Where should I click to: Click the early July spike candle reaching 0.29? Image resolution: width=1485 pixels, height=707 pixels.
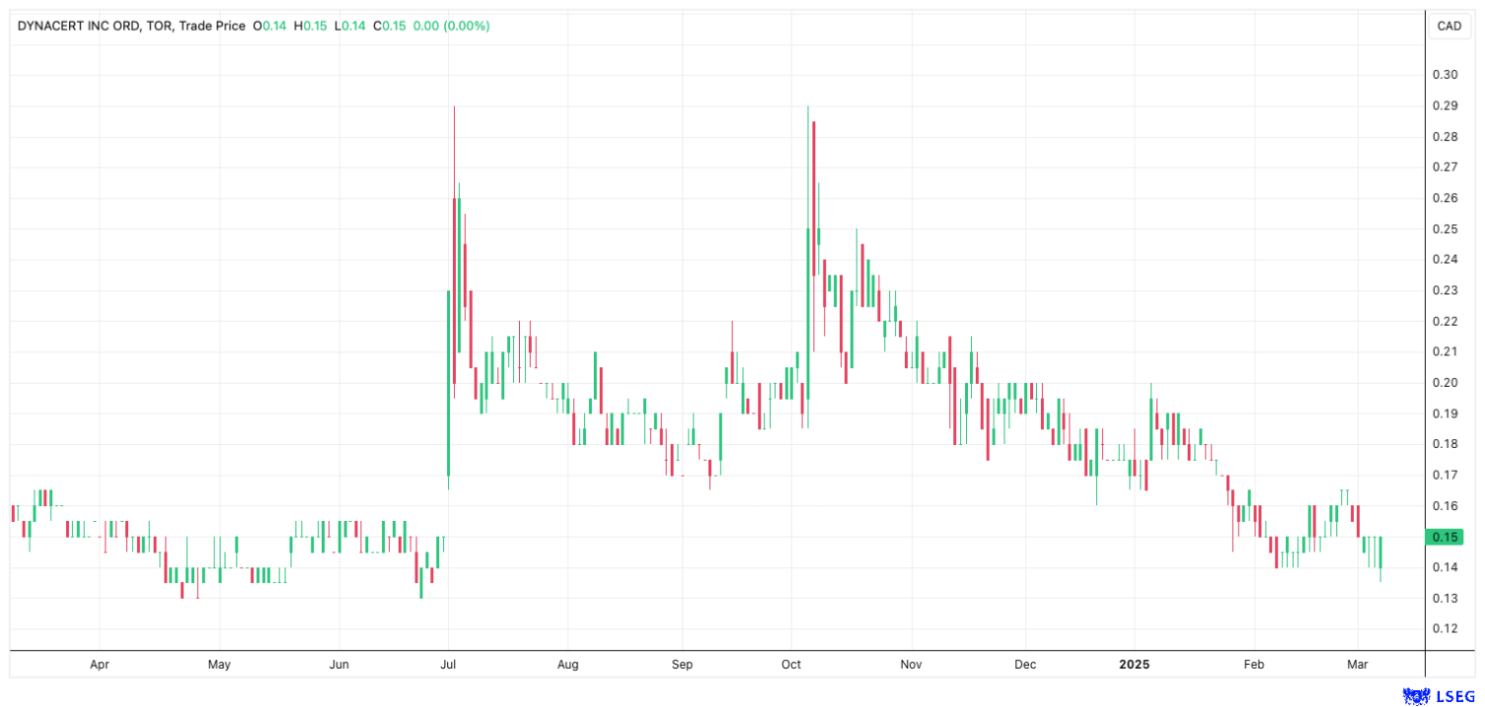tap(454, 246)
